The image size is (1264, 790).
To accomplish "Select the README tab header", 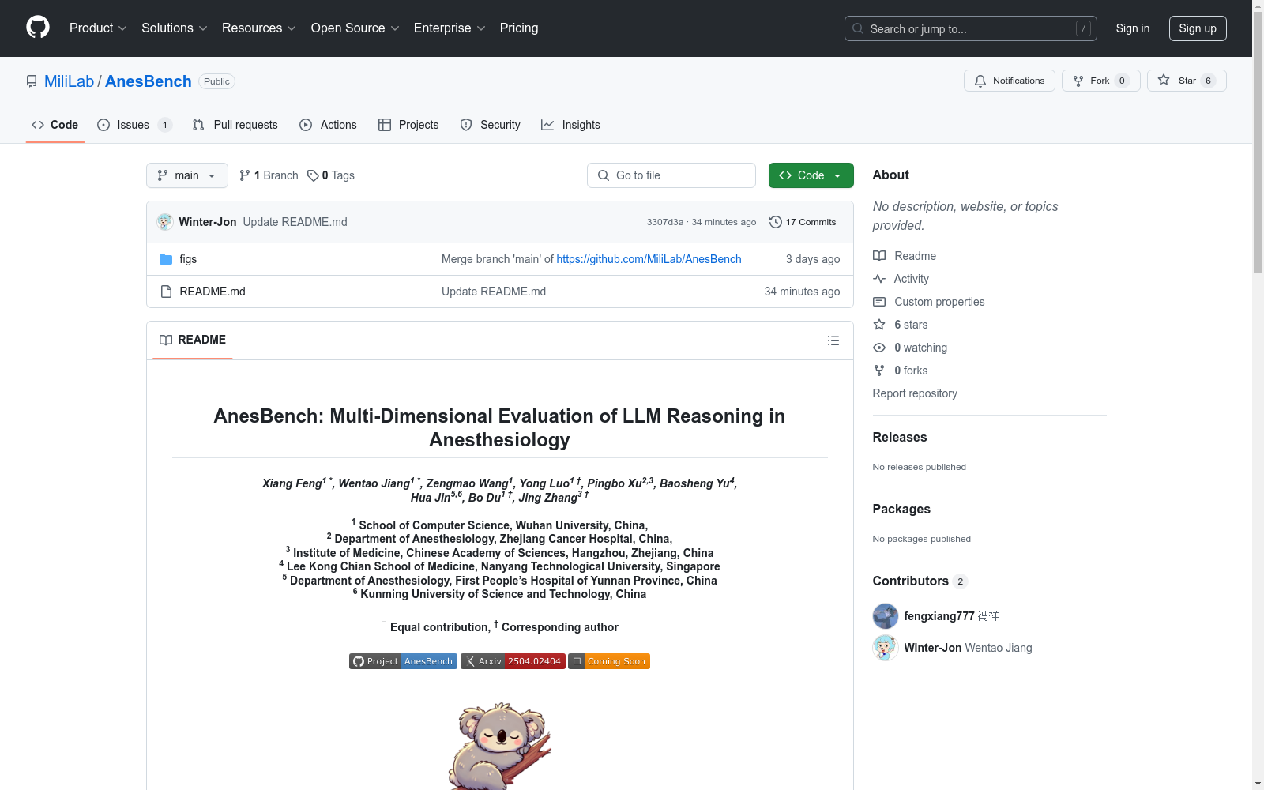I will [193, 340].
